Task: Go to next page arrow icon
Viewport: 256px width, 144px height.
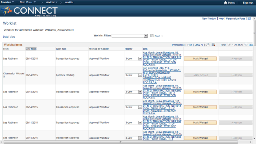Action: [x=246, y=44]
